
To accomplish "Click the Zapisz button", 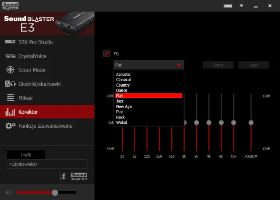I will coord(218,65).
